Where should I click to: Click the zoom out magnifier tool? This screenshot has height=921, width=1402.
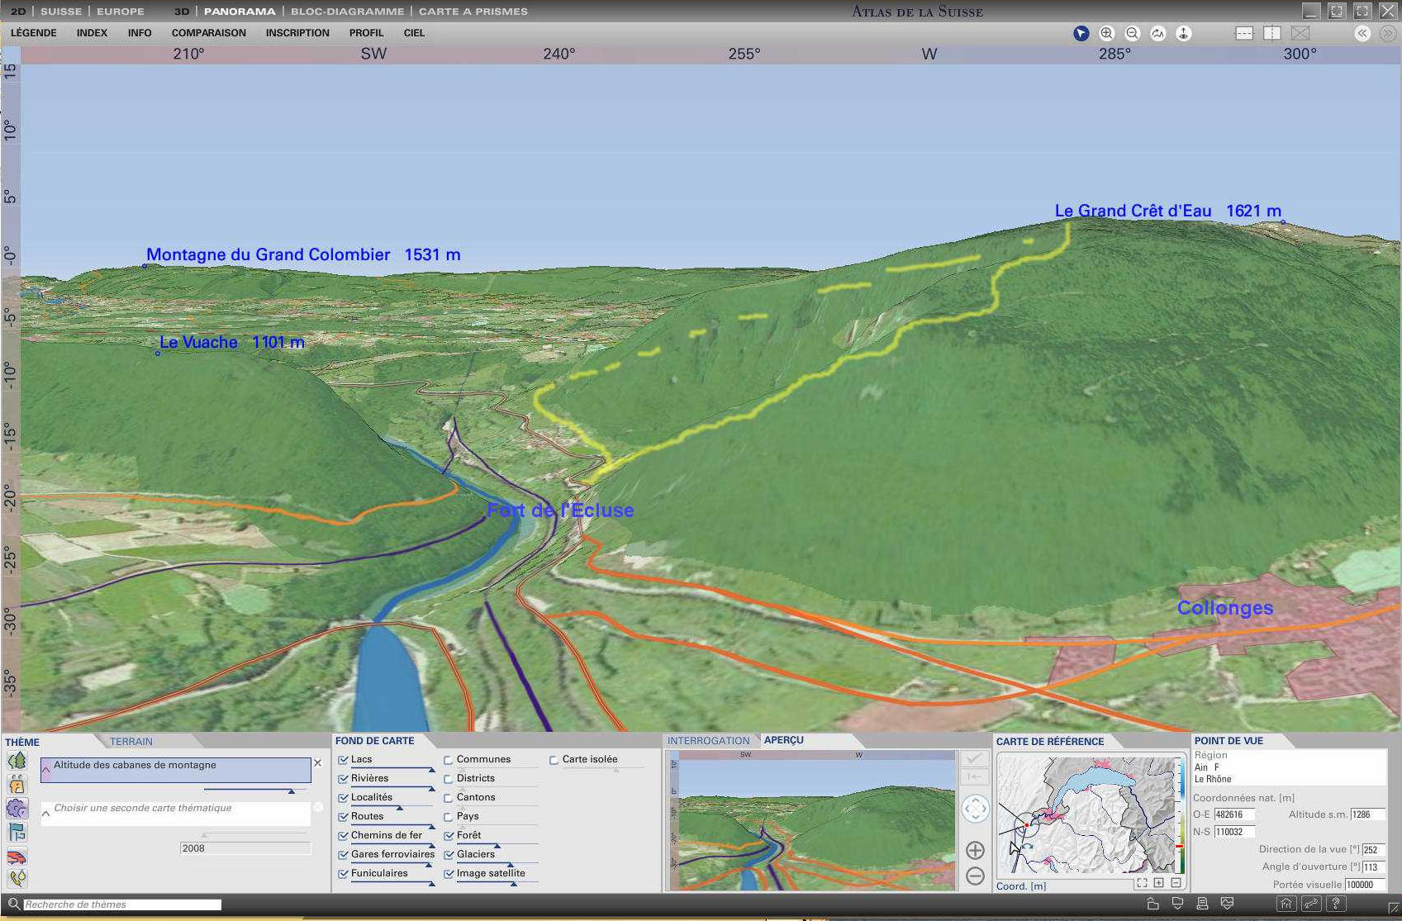pos(1132,33)
